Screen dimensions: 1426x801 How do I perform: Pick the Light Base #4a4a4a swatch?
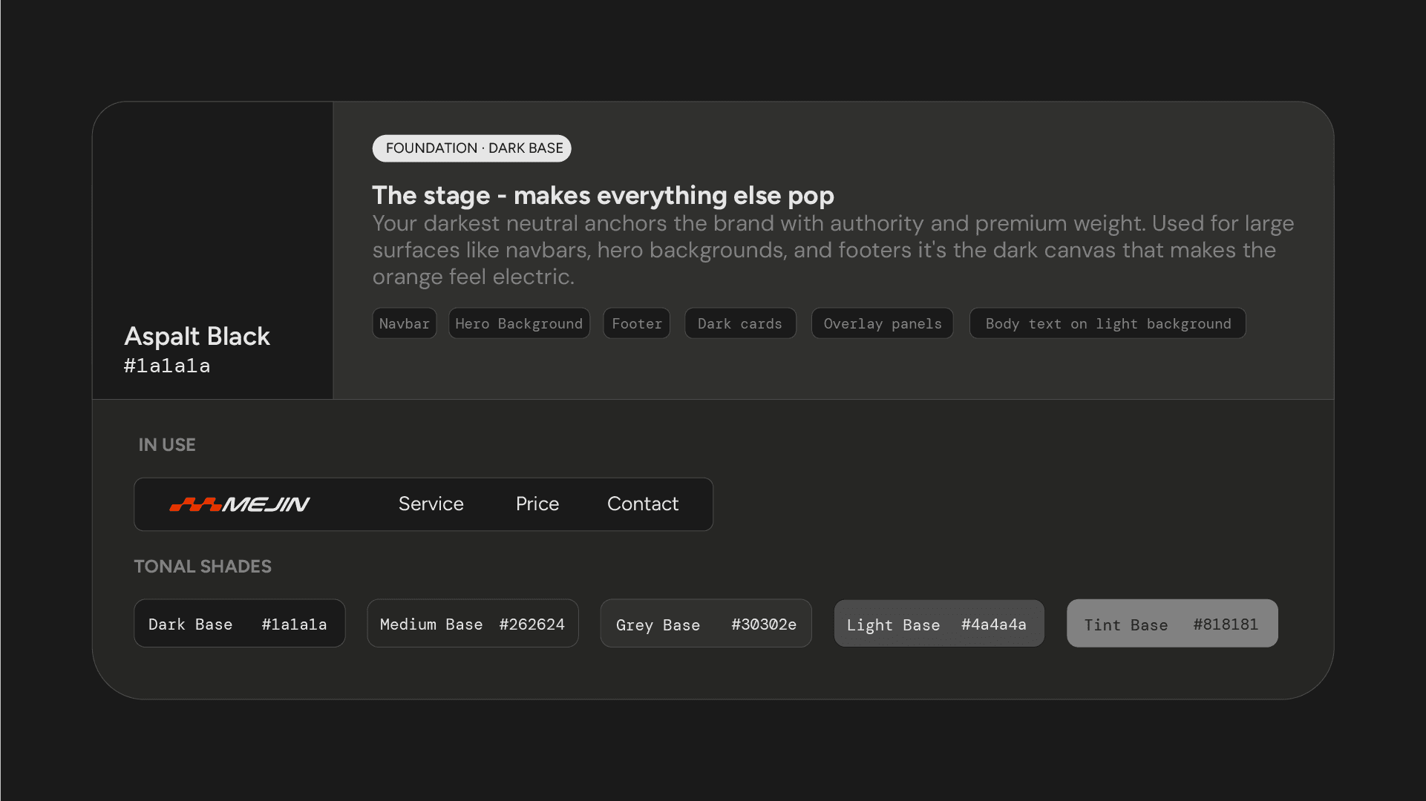click(x=939, y=624)
